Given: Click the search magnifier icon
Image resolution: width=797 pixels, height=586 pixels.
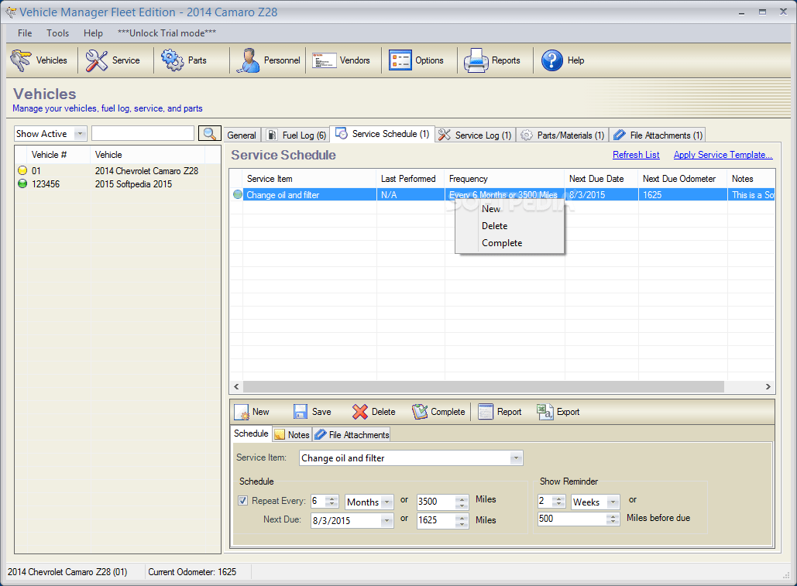Looking at the screenshot, I should point(208,133).
